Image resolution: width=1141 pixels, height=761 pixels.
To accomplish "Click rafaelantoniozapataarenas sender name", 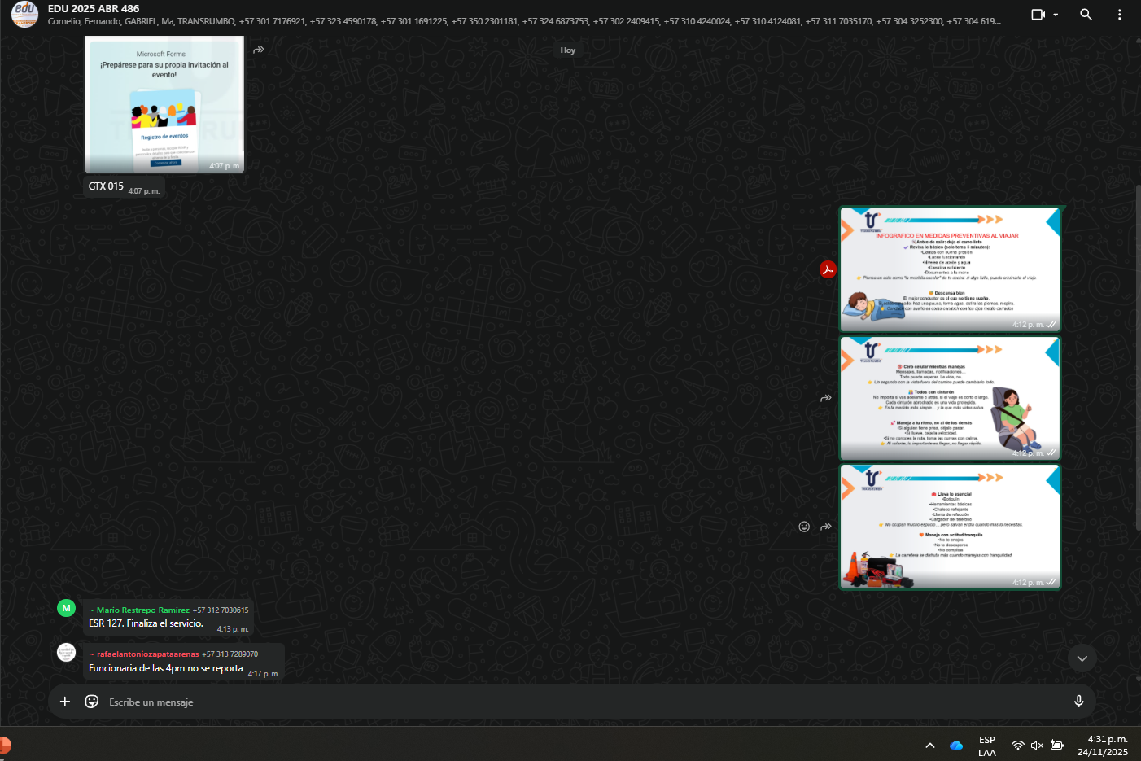I will pyautogui.click(x=147, y=654).
